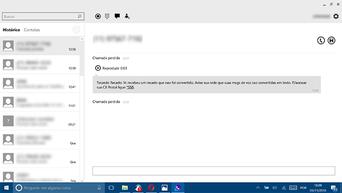342x193 pixels.
Task: Open Opera browser from taskbar
Action: coord(152,188)
